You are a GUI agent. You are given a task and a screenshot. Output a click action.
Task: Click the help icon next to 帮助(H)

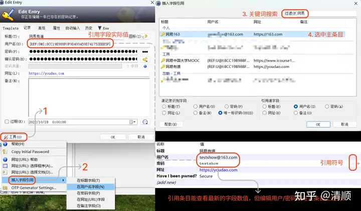[5, 144]
